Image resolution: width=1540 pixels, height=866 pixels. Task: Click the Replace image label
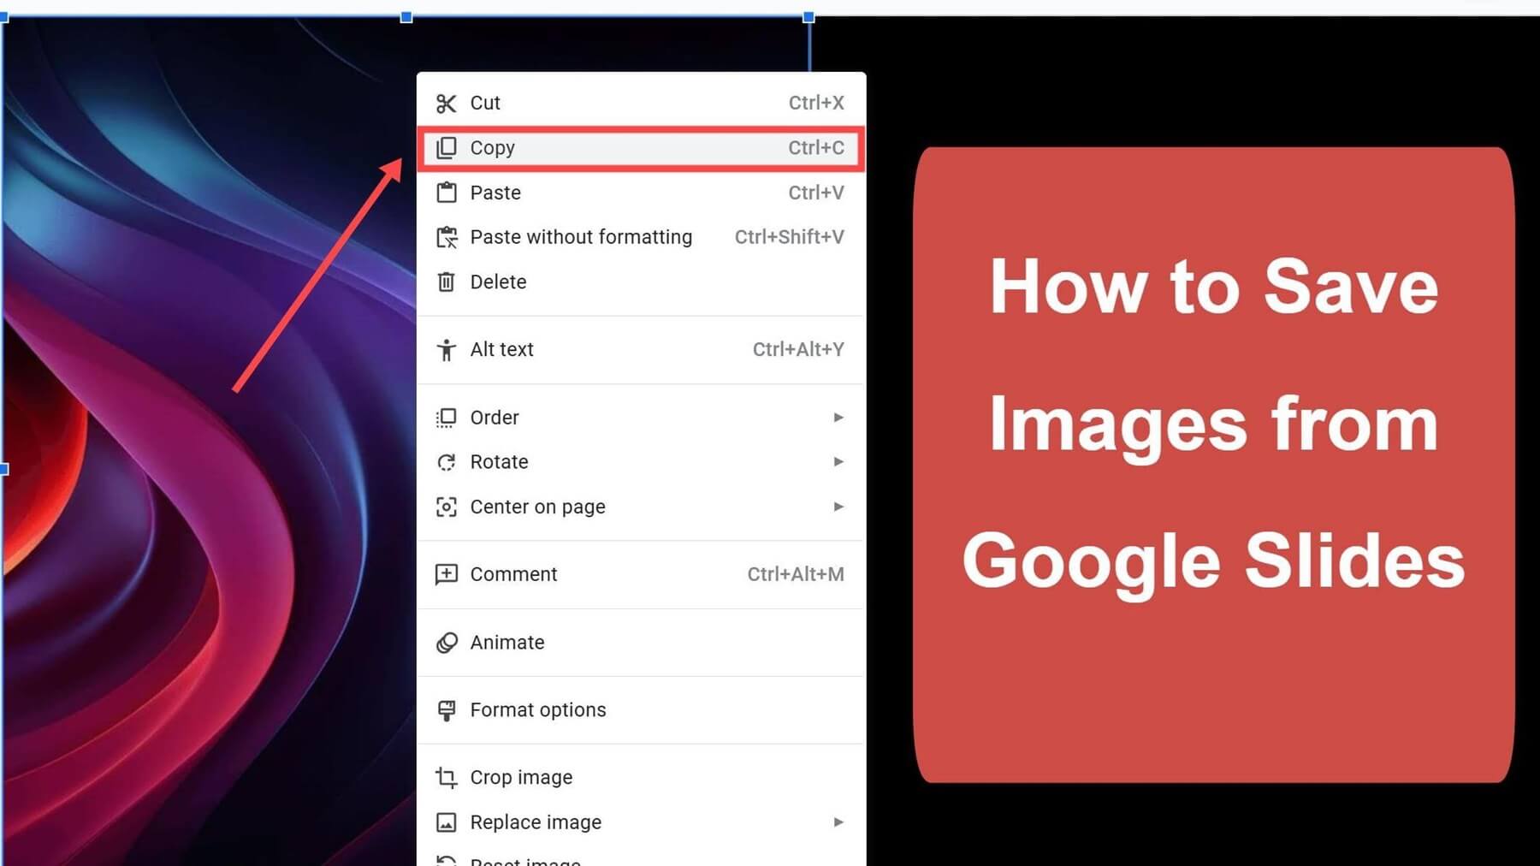coord(536,822)
